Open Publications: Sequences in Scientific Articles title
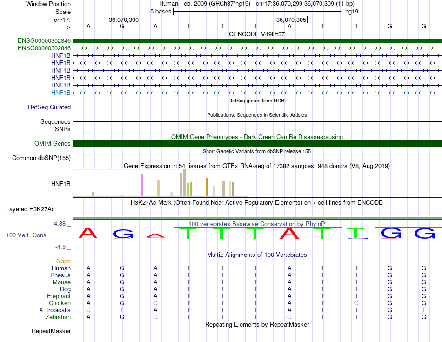The image size is (442, 342). [x=257, y=115]
